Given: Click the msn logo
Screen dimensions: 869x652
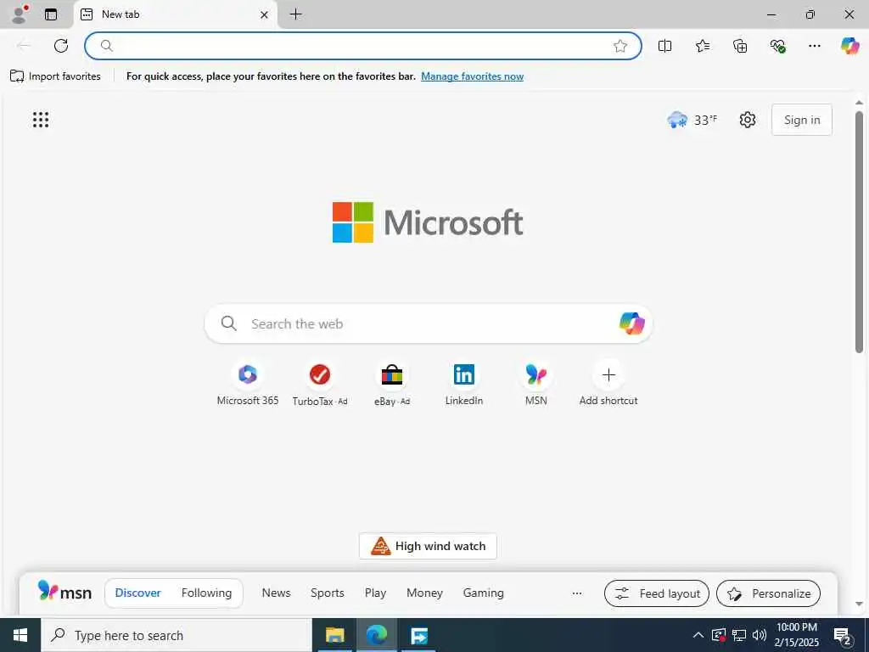Looking at the screenshot, I should [64, 592].
